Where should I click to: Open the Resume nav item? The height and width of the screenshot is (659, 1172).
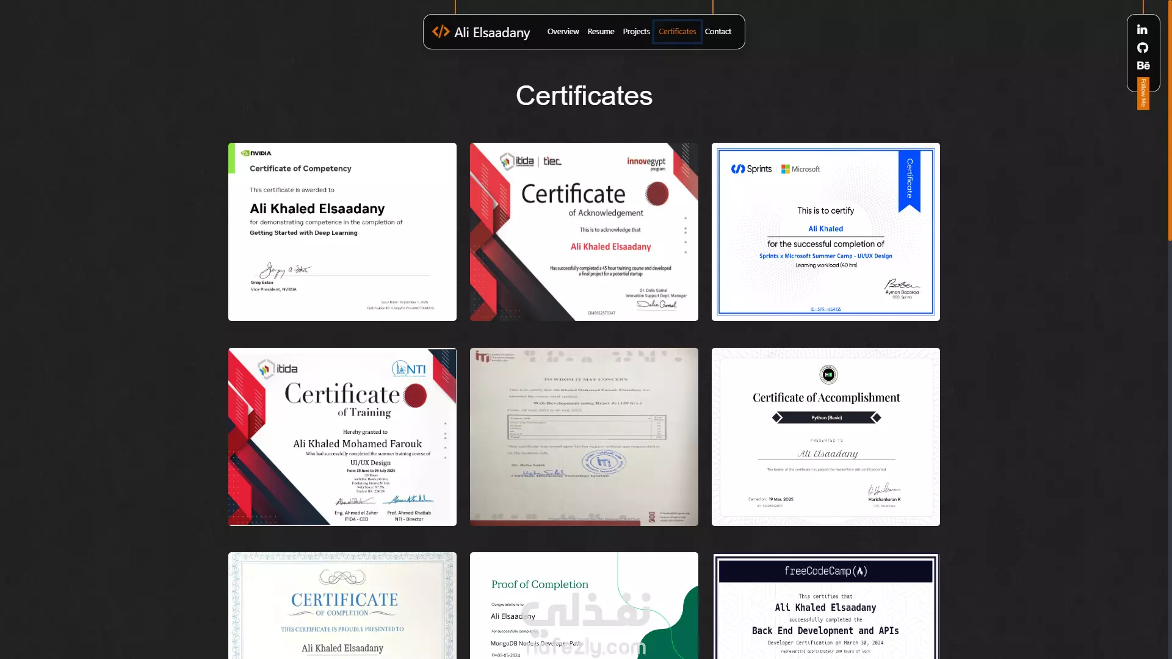(x=601, y=32)
